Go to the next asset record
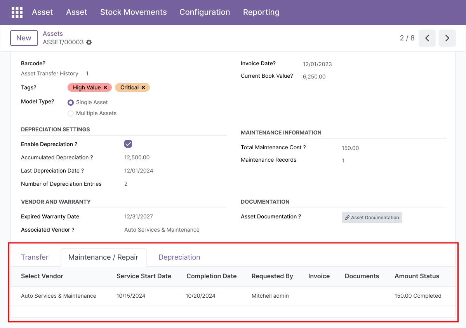Viewport: 466px width, 328px height. 447,38
